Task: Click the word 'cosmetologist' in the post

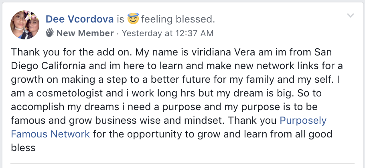Action: point(69,93)
